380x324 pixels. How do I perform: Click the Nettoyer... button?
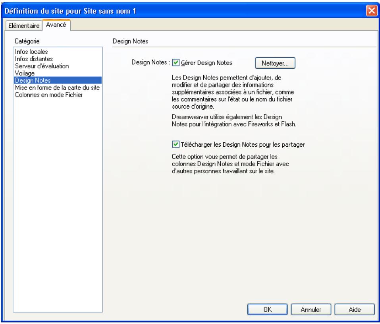(275, 63)
